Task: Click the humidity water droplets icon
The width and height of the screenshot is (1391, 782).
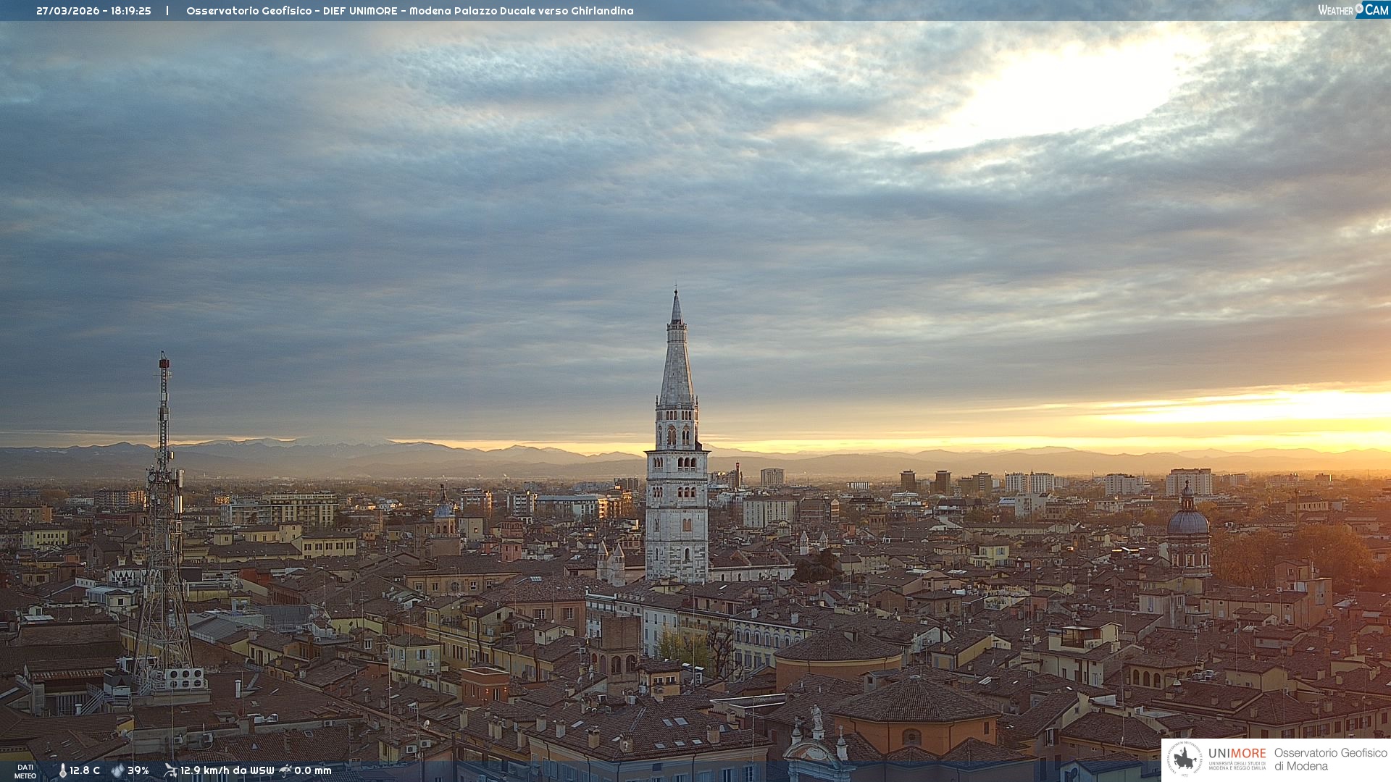Action: pos(117,771)
